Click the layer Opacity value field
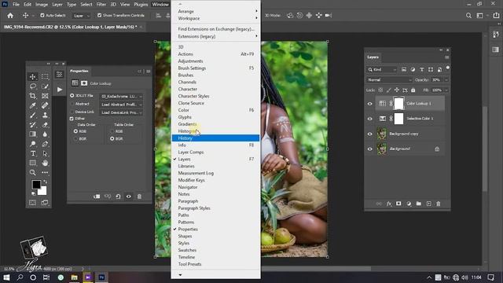 pyautogui.click(x=437, y=80)
